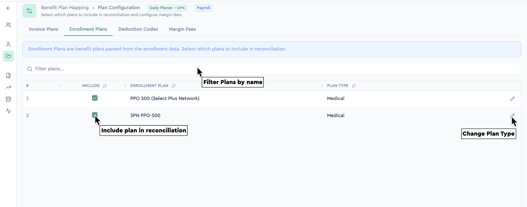Open the activity pulse icon in sidebar
Screen dimensions: 527x207
[x=8, y=111]
